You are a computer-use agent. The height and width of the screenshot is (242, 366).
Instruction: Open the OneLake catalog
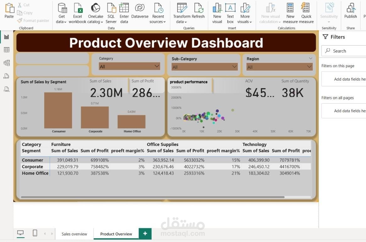(96, 13)
